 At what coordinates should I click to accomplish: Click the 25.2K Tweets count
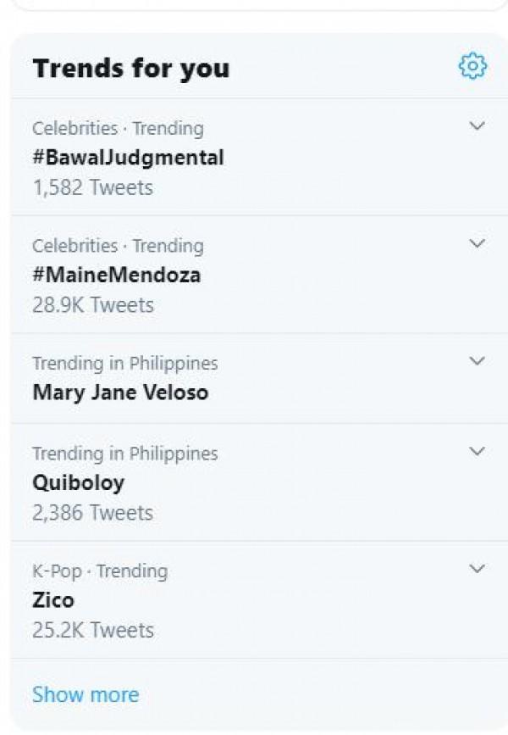pyautogui.click(x=93, y=630)
